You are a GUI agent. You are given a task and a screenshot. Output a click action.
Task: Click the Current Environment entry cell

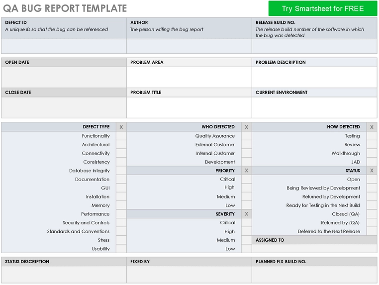314,107
